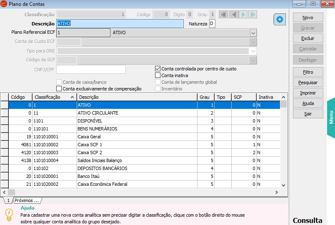Click the Natureza field containing D

coord(212,23)
